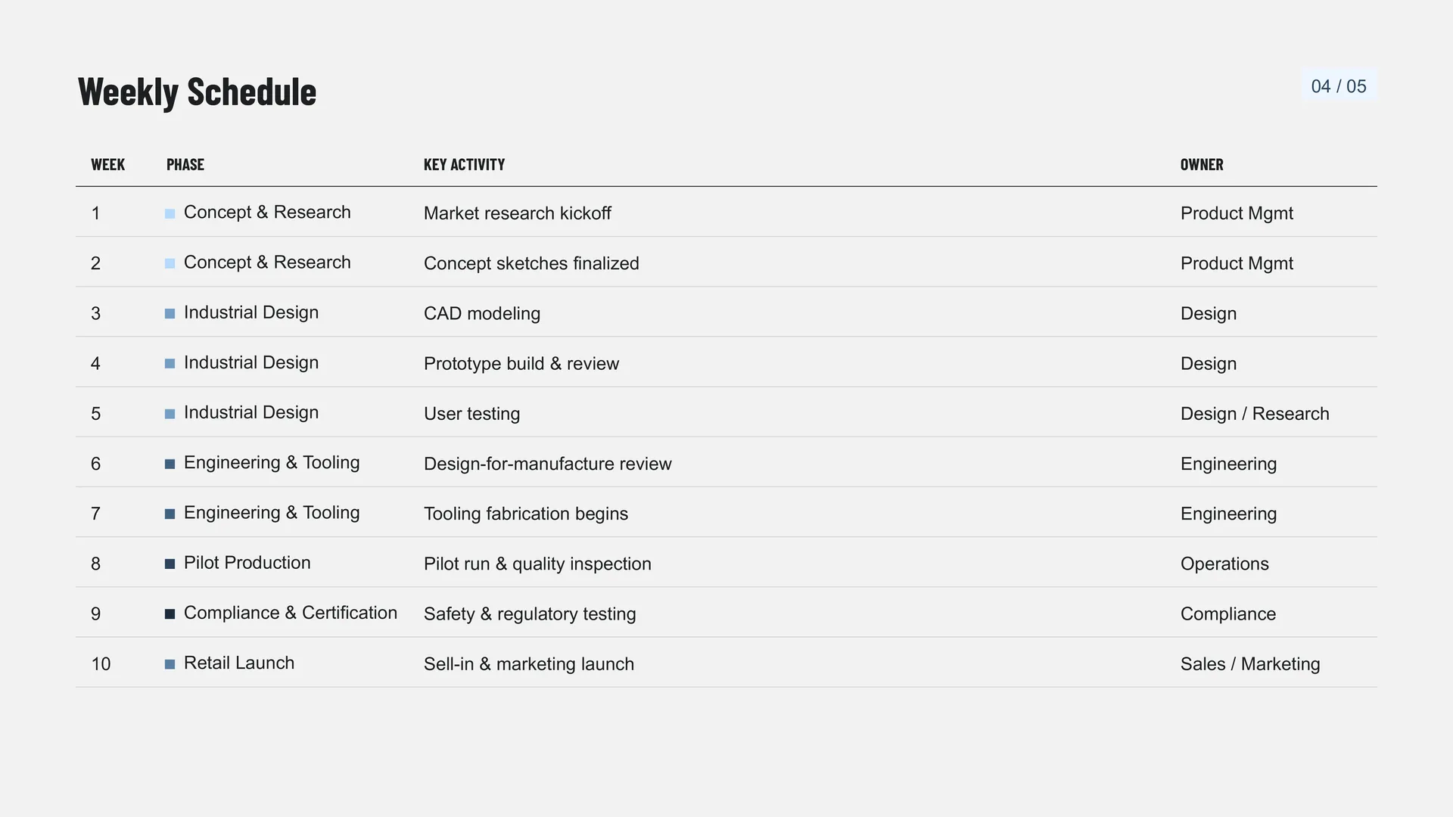
Task: Click the Pilot Production color square
Action: click(x=170, y=564)
